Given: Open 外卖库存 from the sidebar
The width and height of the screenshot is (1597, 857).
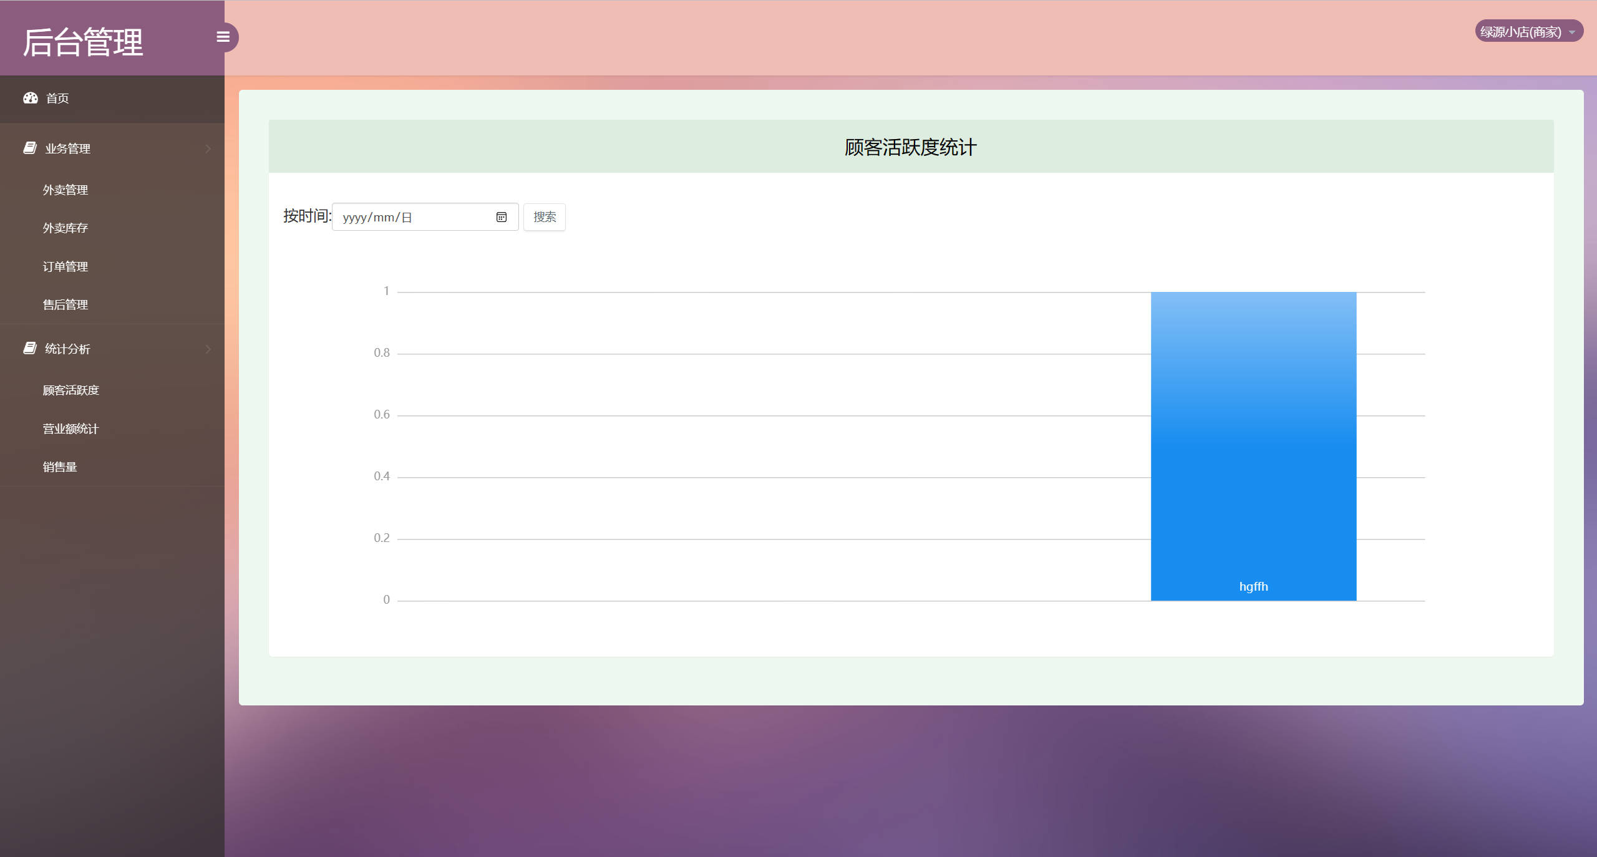Looking at the screenshot, I should click(65, 228).
